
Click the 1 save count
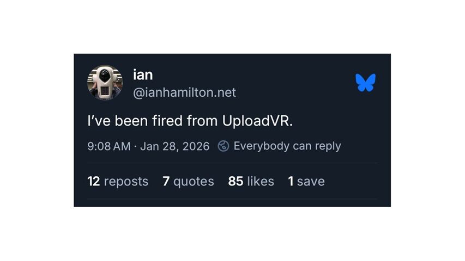tap(306, 181)
